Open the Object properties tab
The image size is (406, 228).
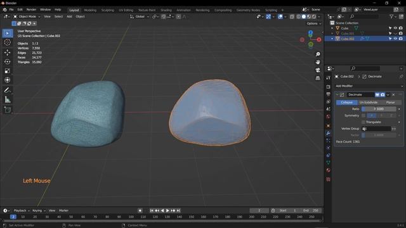[329, 125]
